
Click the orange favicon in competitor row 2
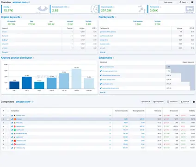(15, 119)
